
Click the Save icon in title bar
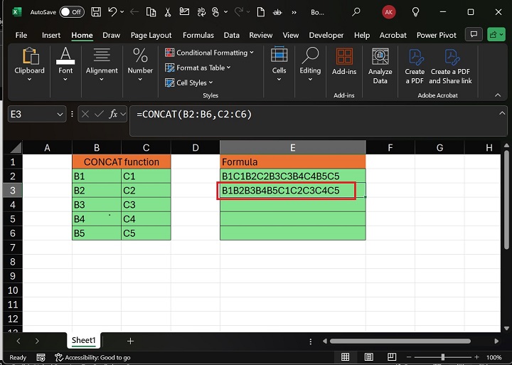tap(97, 12)
